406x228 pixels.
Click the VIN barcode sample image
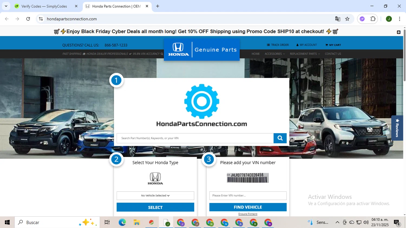coord(248,178)
